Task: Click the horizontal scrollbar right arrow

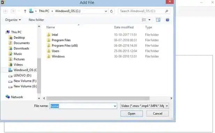Action: click(x=171, y=98)
